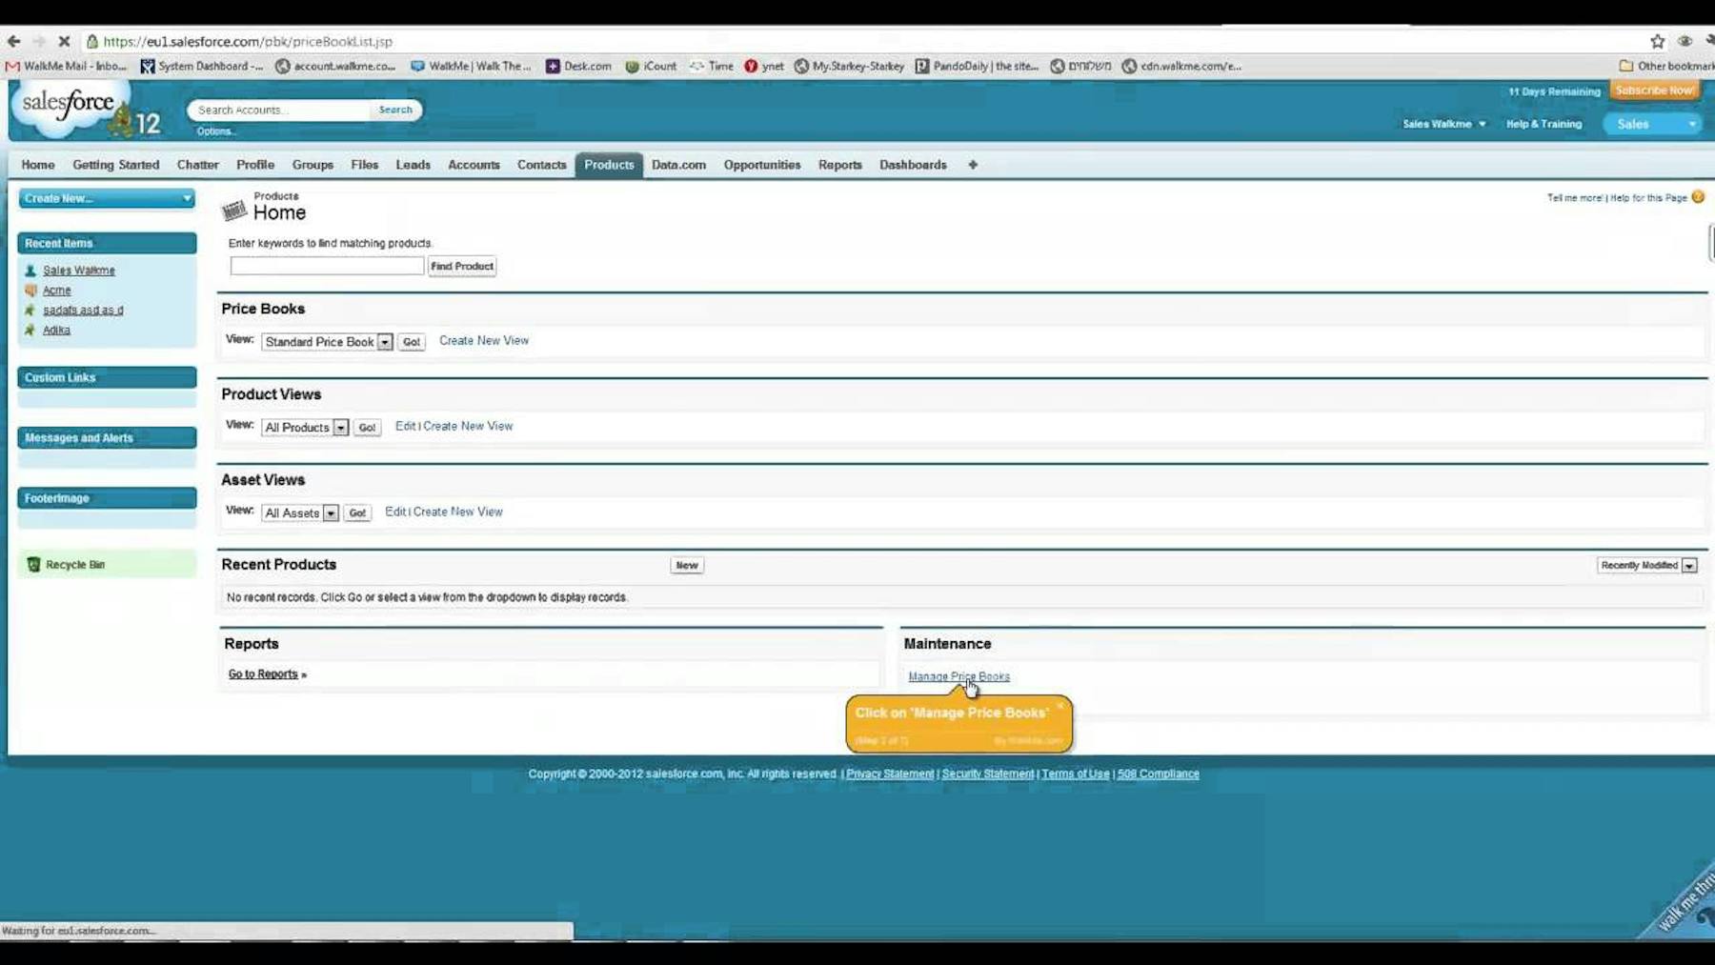Click the Tell me more! link

(x=1575, y=198)
